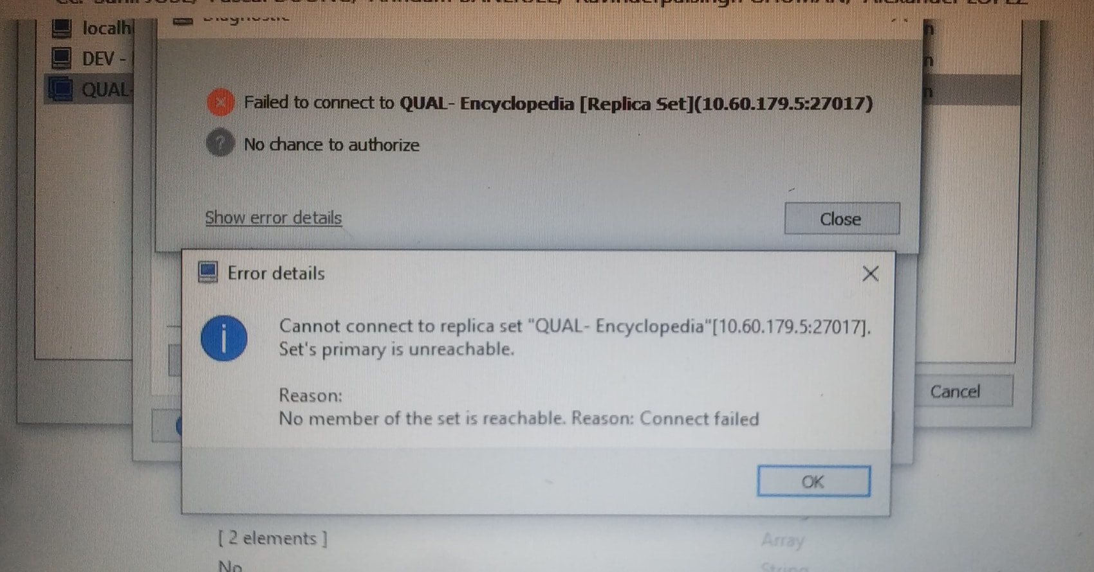Click the Cancel button behind the dialogs
The width and height of the screenshot is (1094, 572).
(955, 391)
